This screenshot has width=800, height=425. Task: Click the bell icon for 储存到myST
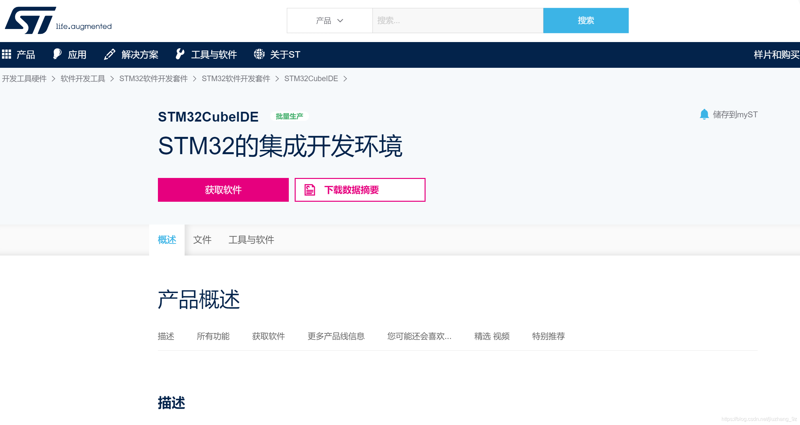point(704,114)
